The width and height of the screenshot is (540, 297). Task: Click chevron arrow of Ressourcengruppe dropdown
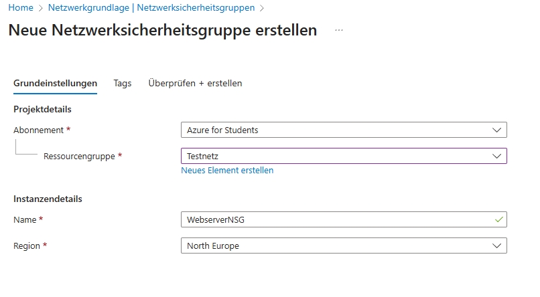click(x=496, y=156)
